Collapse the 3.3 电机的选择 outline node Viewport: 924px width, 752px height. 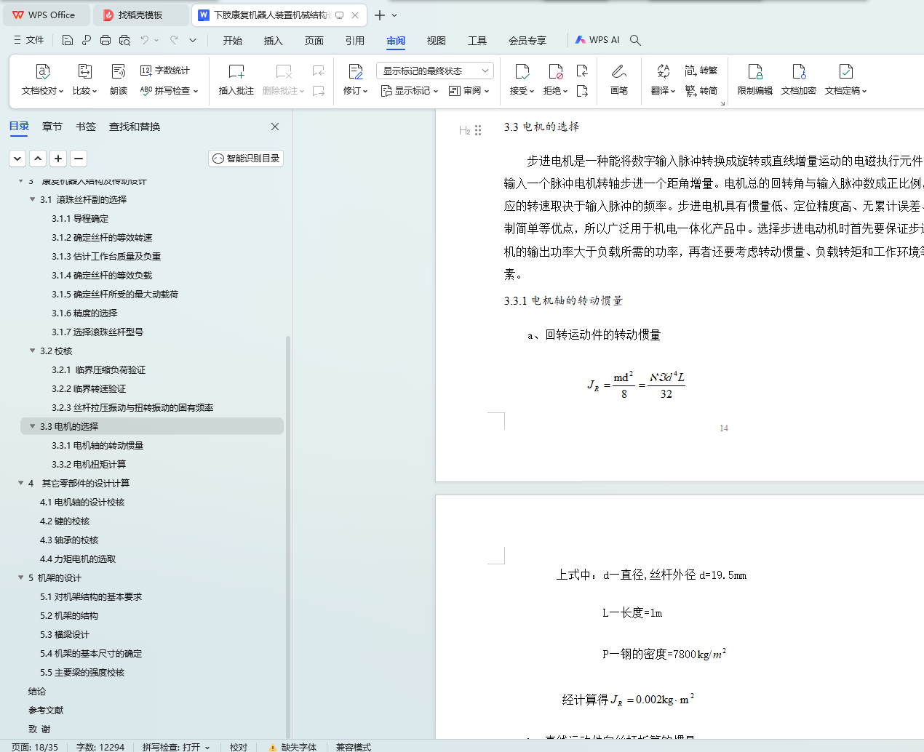click(32, 426)
